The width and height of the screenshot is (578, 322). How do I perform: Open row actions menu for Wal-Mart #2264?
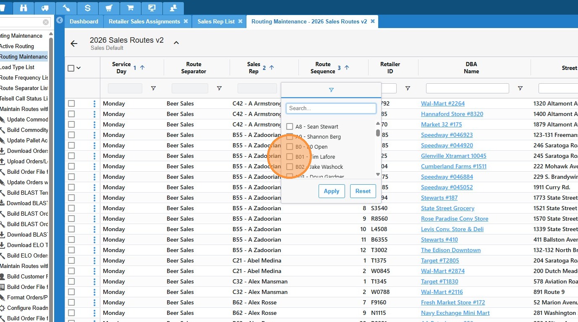click(94, 103)
